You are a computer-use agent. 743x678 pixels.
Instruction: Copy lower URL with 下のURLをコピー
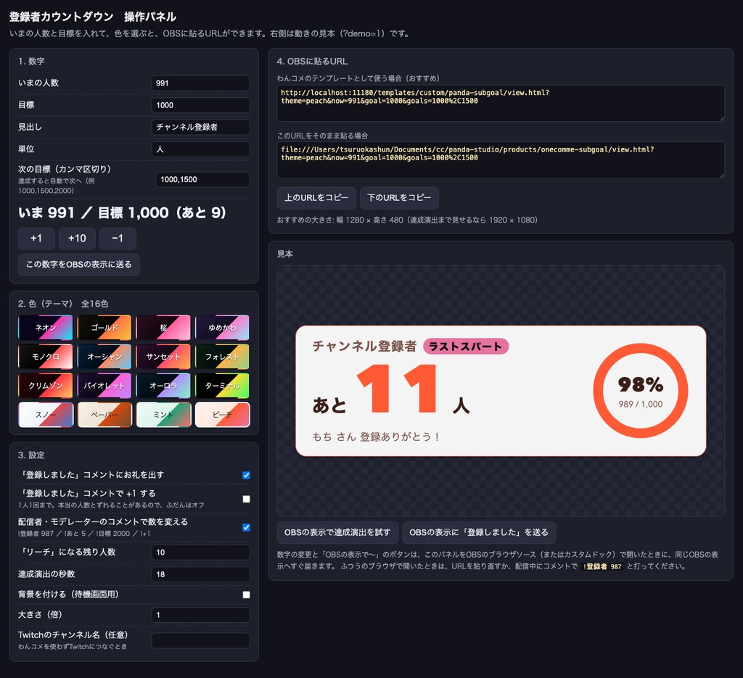click(399, 198)
